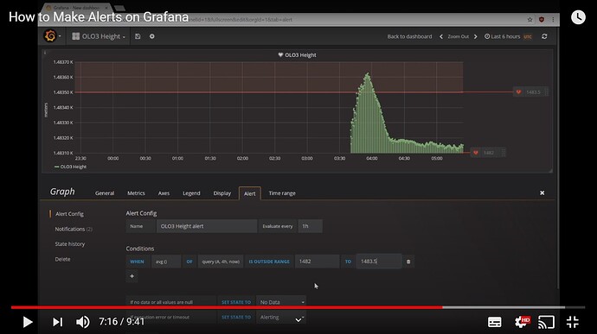
Task: Seek on the red video progress bar
Action: click(x=298, y=307)
